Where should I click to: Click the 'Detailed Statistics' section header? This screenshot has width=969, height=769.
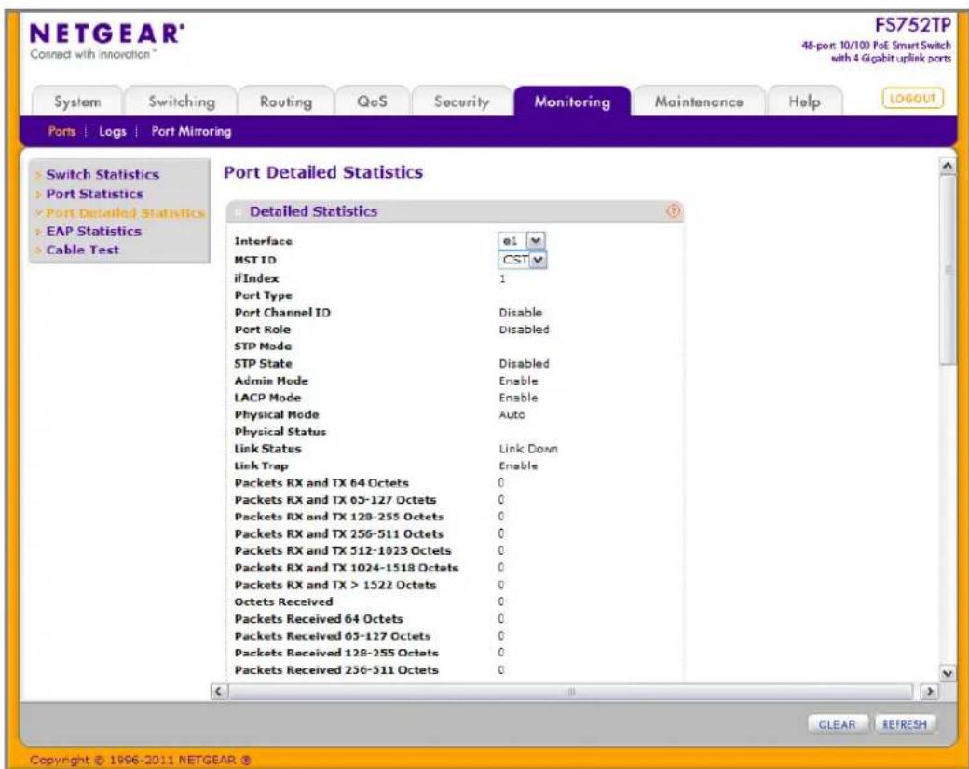point(313,211)
